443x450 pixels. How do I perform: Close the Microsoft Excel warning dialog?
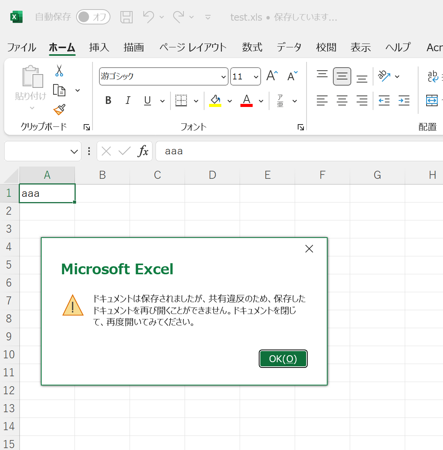click(309, 249)
